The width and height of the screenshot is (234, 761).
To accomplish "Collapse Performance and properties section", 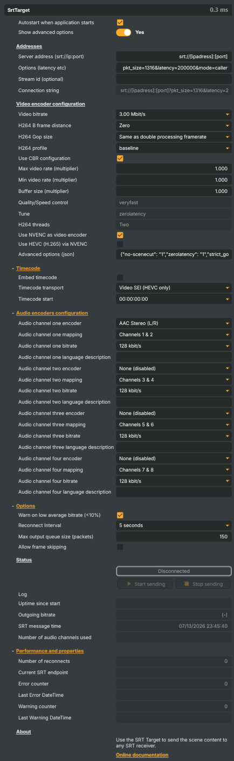I will pos(50,651).
